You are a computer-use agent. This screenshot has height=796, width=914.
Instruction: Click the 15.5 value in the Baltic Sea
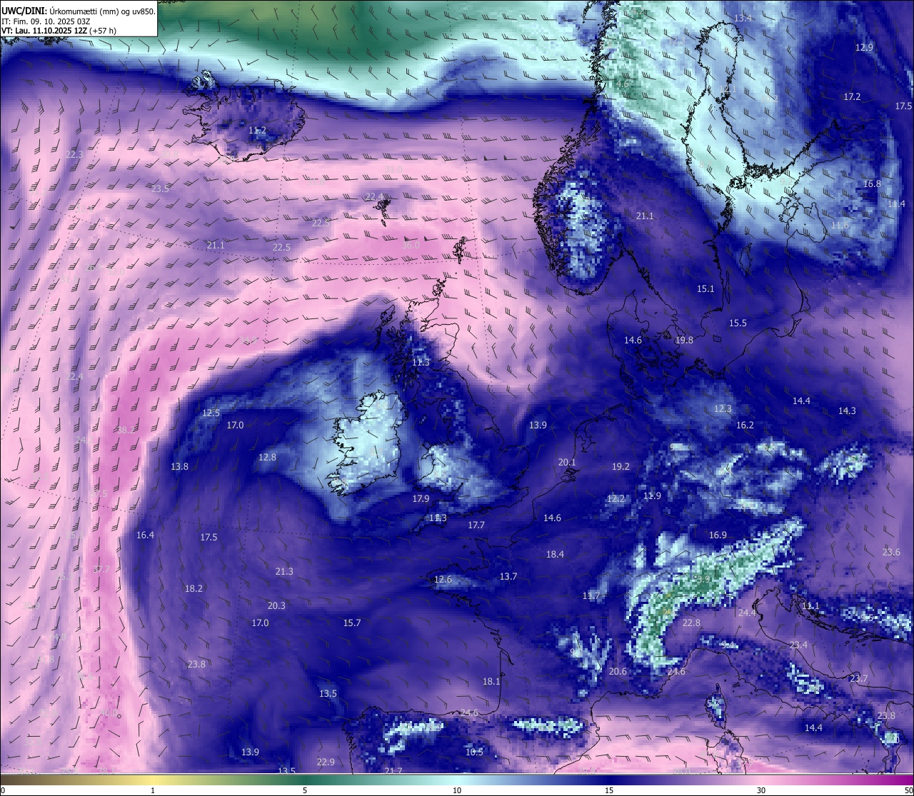(738, 323)
